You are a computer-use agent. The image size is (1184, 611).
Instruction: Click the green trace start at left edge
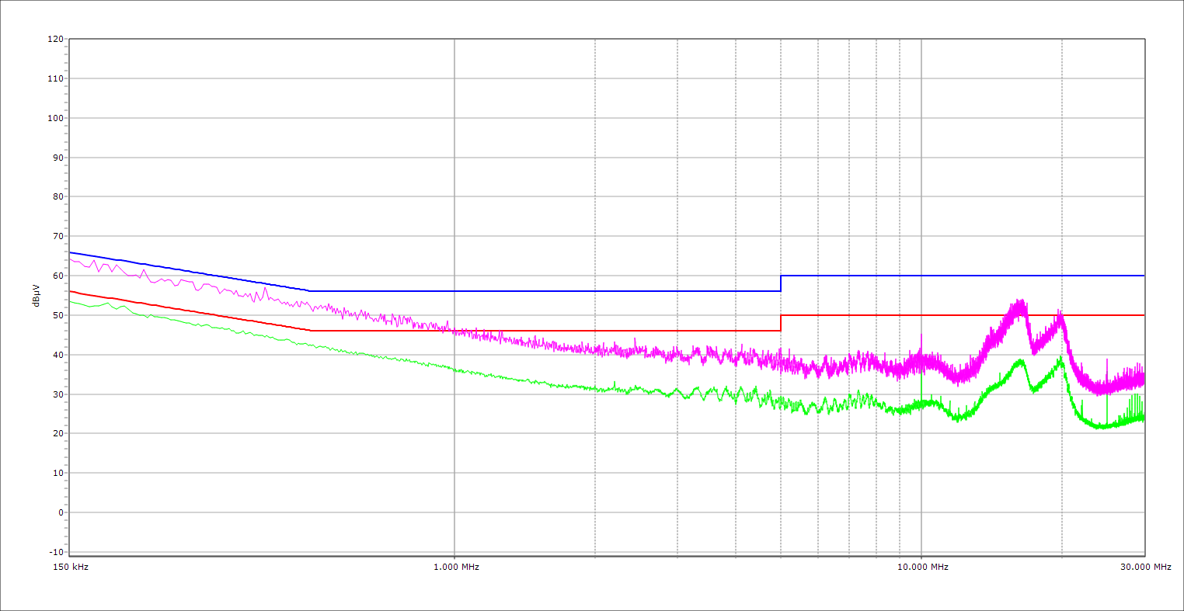71,300
